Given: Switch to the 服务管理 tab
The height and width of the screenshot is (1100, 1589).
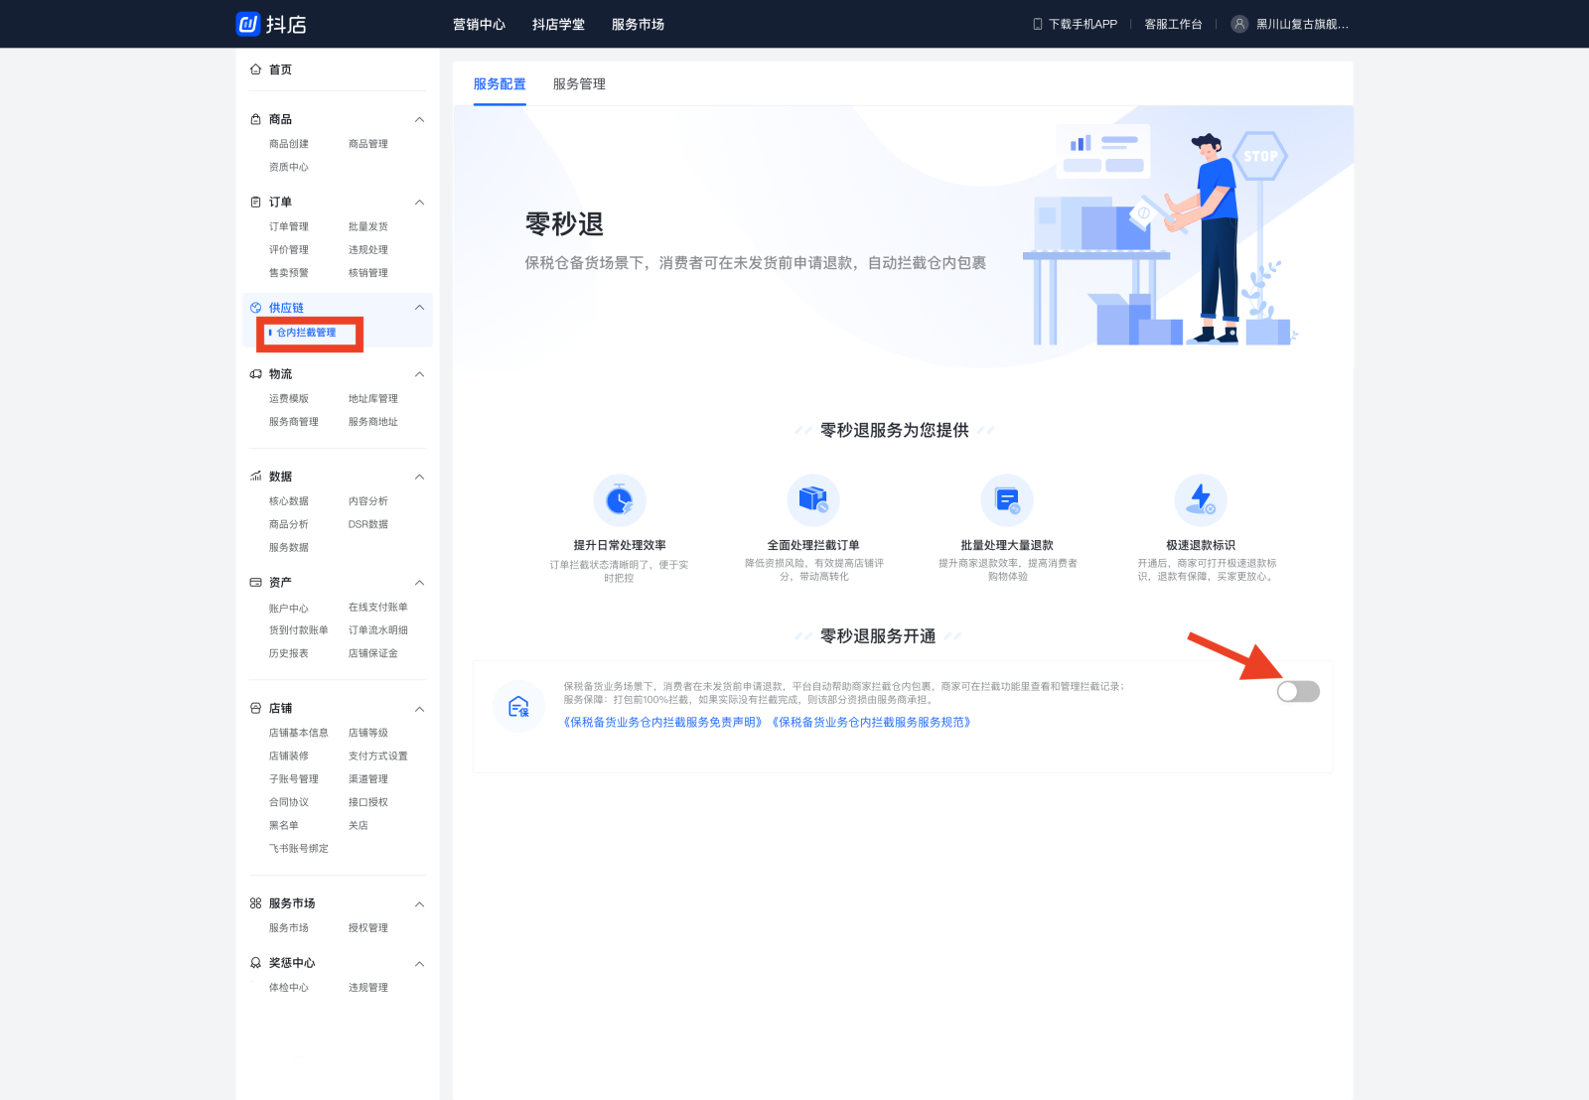Looking at the screenshot, I should [579, 84].
